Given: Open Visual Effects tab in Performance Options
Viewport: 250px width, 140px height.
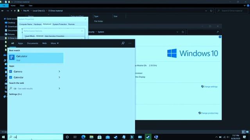Looking at the screenshot, I should pyautogui.click(x=30, y=36).
